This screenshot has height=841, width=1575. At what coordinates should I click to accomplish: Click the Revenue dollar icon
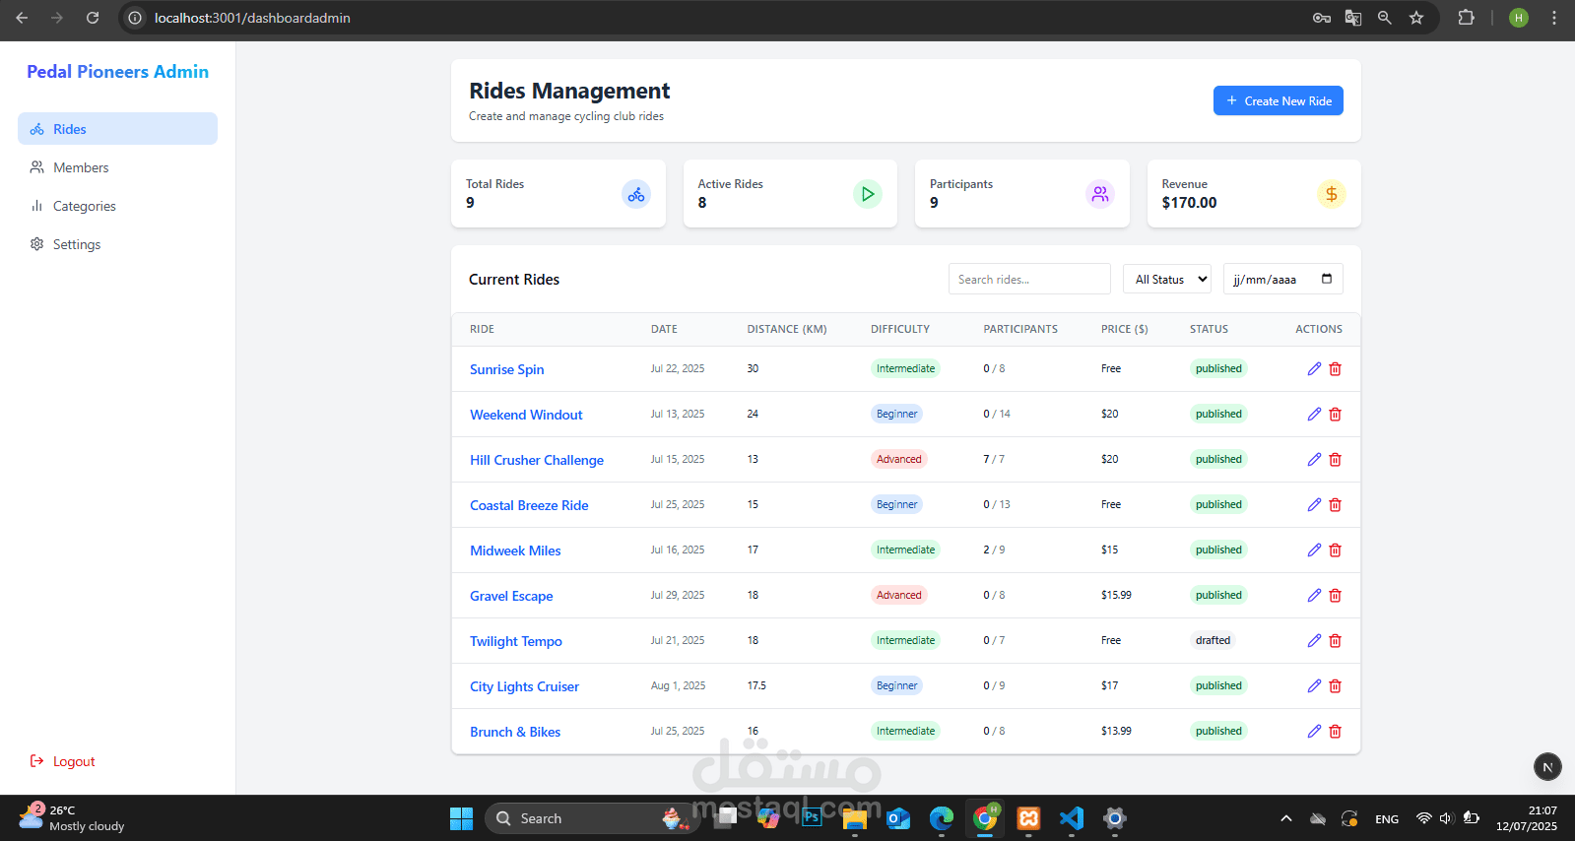coord(1332,194)
